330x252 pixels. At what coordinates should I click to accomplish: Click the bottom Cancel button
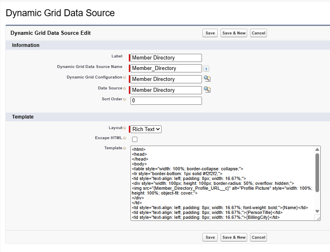[258, 237]
